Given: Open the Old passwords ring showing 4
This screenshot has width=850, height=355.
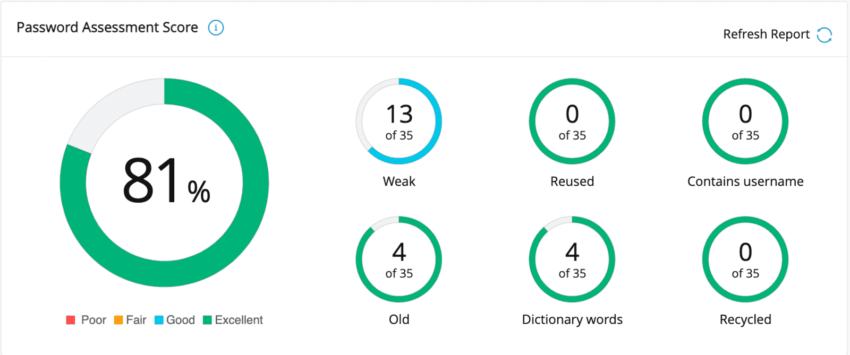Looking at the screenshot, I should [399, 259].
